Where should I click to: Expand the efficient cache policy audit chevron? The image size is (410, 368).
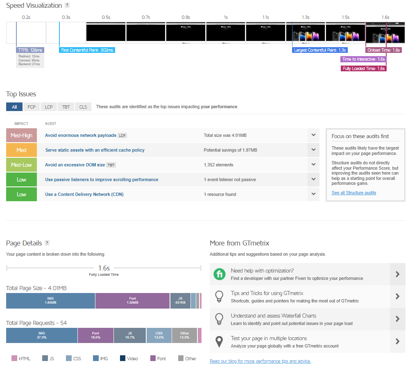coord(313,150)
